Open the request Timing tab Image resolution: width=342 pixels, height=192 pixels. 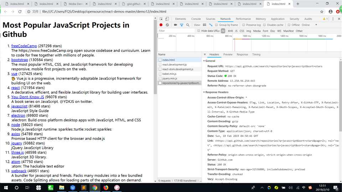(256, 54)
